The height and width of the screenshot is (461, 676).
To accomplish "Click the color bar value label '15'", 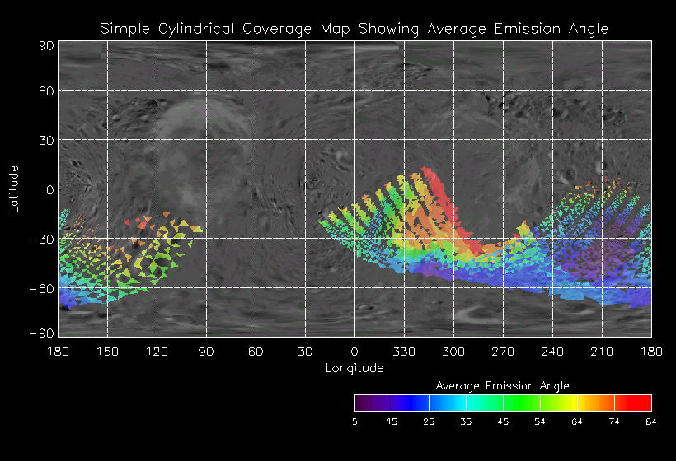I will tap(392, 421).
